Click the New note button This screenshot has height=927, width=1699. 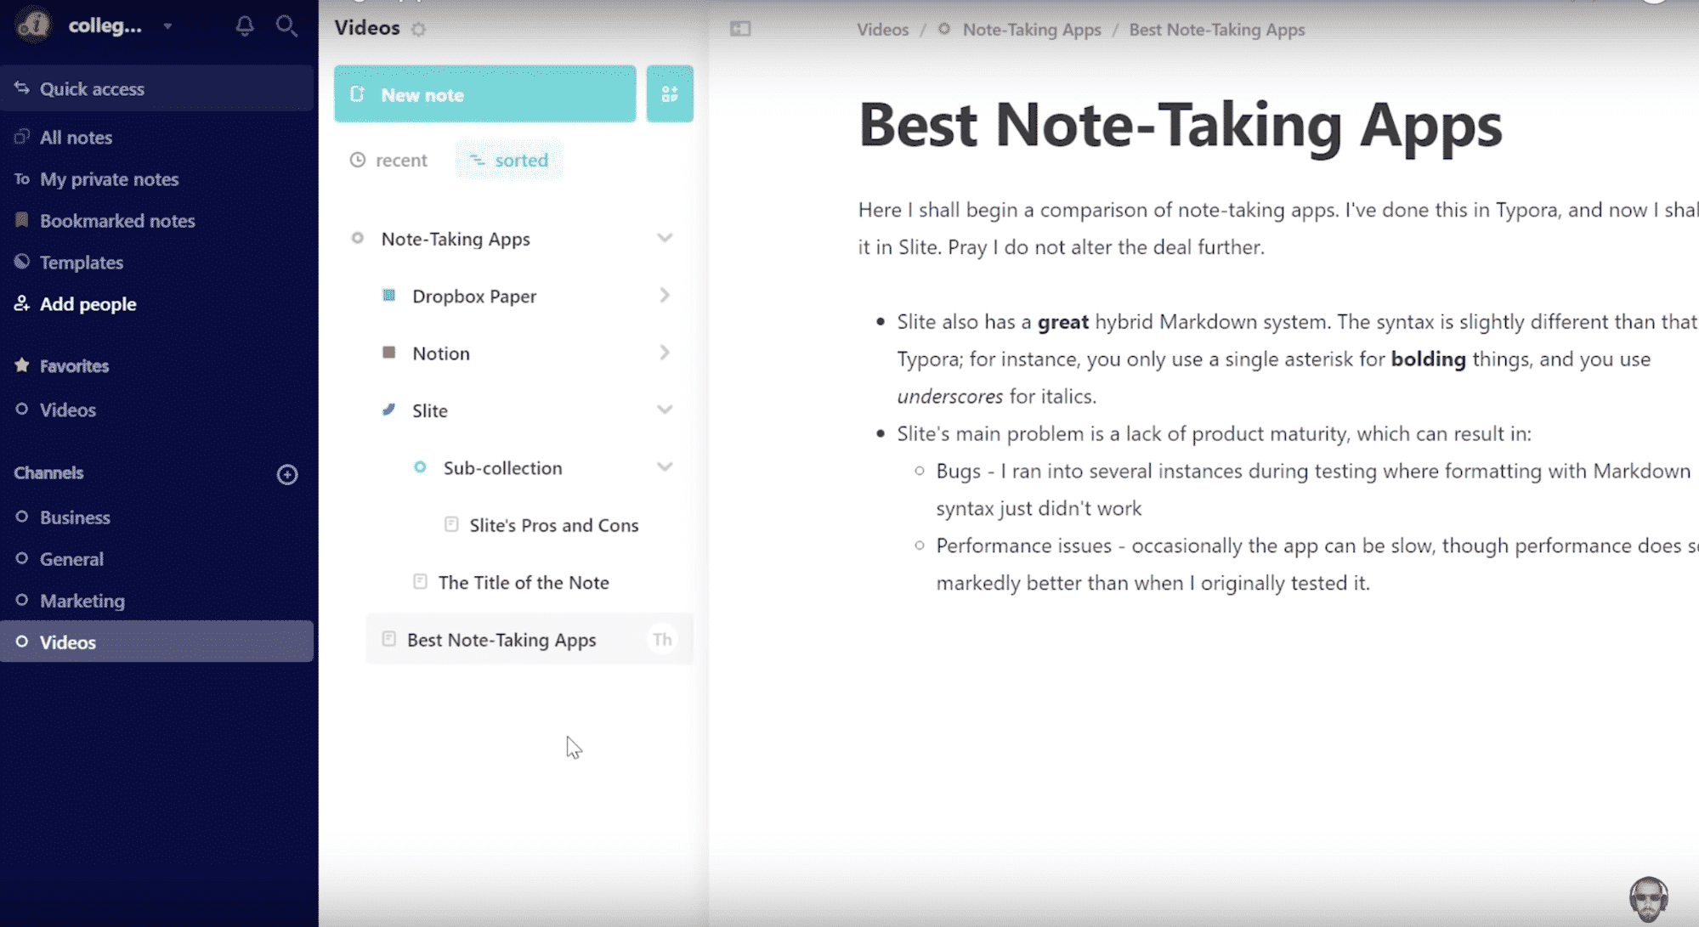(x=485, y=95)
